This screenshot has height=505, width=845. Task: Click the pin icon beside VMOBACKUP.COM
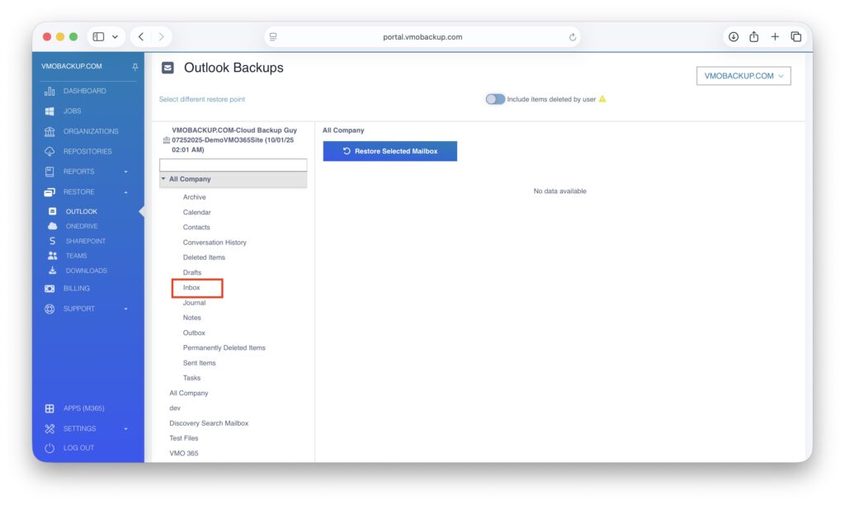[x=135, y=67]
